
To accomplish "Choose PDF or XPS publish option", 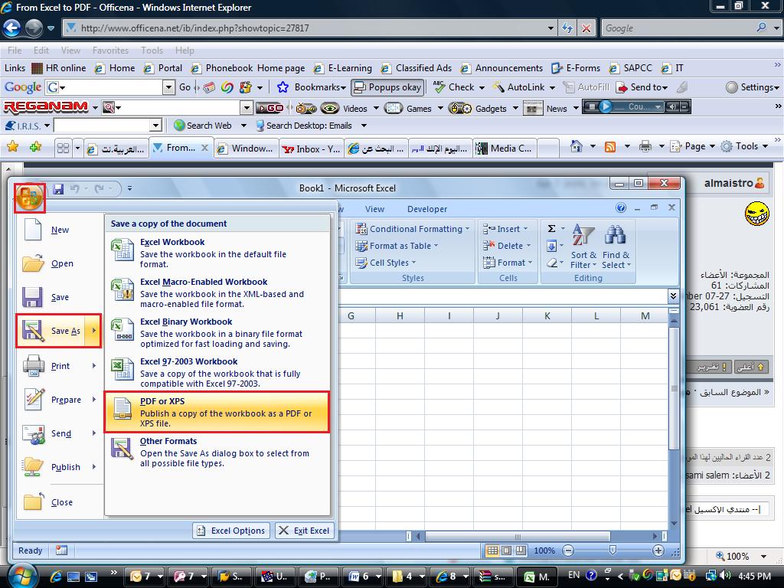I will (x=217, y=412).
